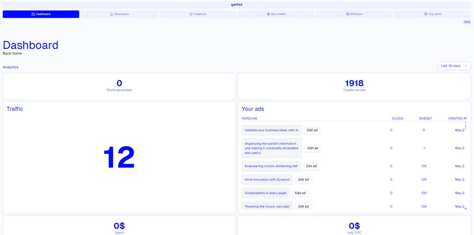Screen dimensions: 474x235
Task: Click the HEADLINE column header
Action: tap(249, 119)
